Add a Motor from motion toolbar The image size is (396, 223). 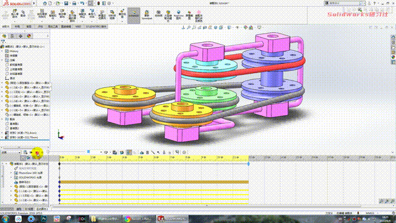pyautogui.click(x=142, y=152)
